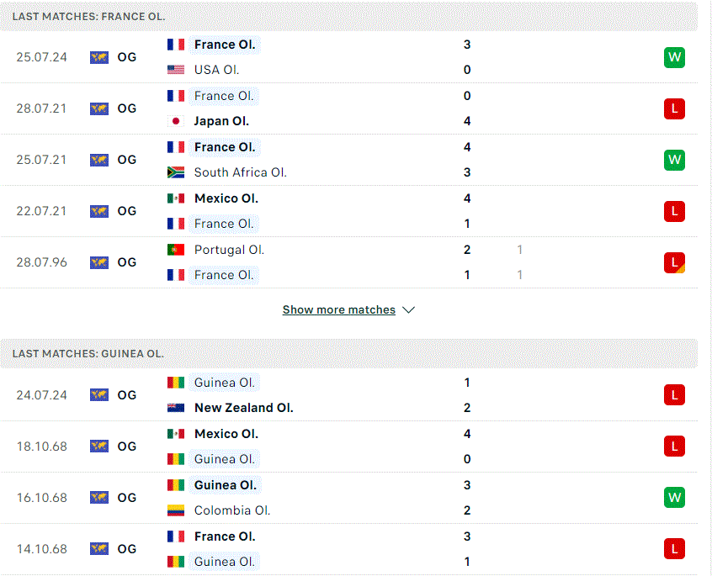Open the Mexico Ol. vs France Ol. 22.07.21 match row

point(348,211)
